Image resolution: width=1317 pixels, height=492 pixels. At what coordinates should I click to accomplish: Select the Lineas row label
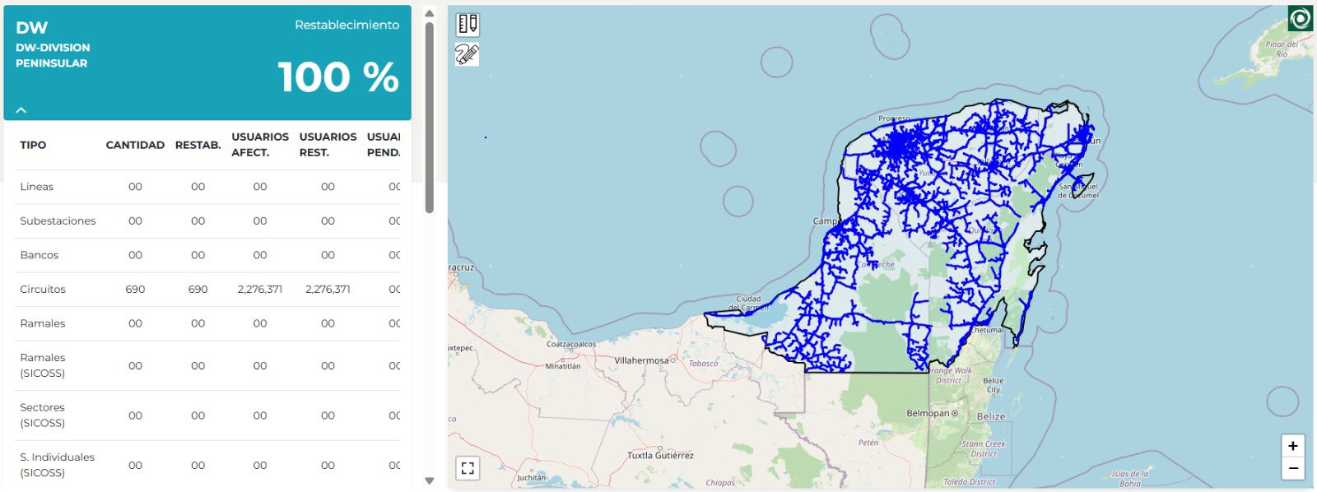(37, 187)
